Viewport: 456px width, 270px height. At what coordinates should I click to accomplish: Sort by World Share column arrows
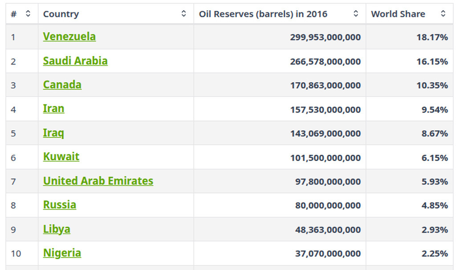click(x=443, y=14)
